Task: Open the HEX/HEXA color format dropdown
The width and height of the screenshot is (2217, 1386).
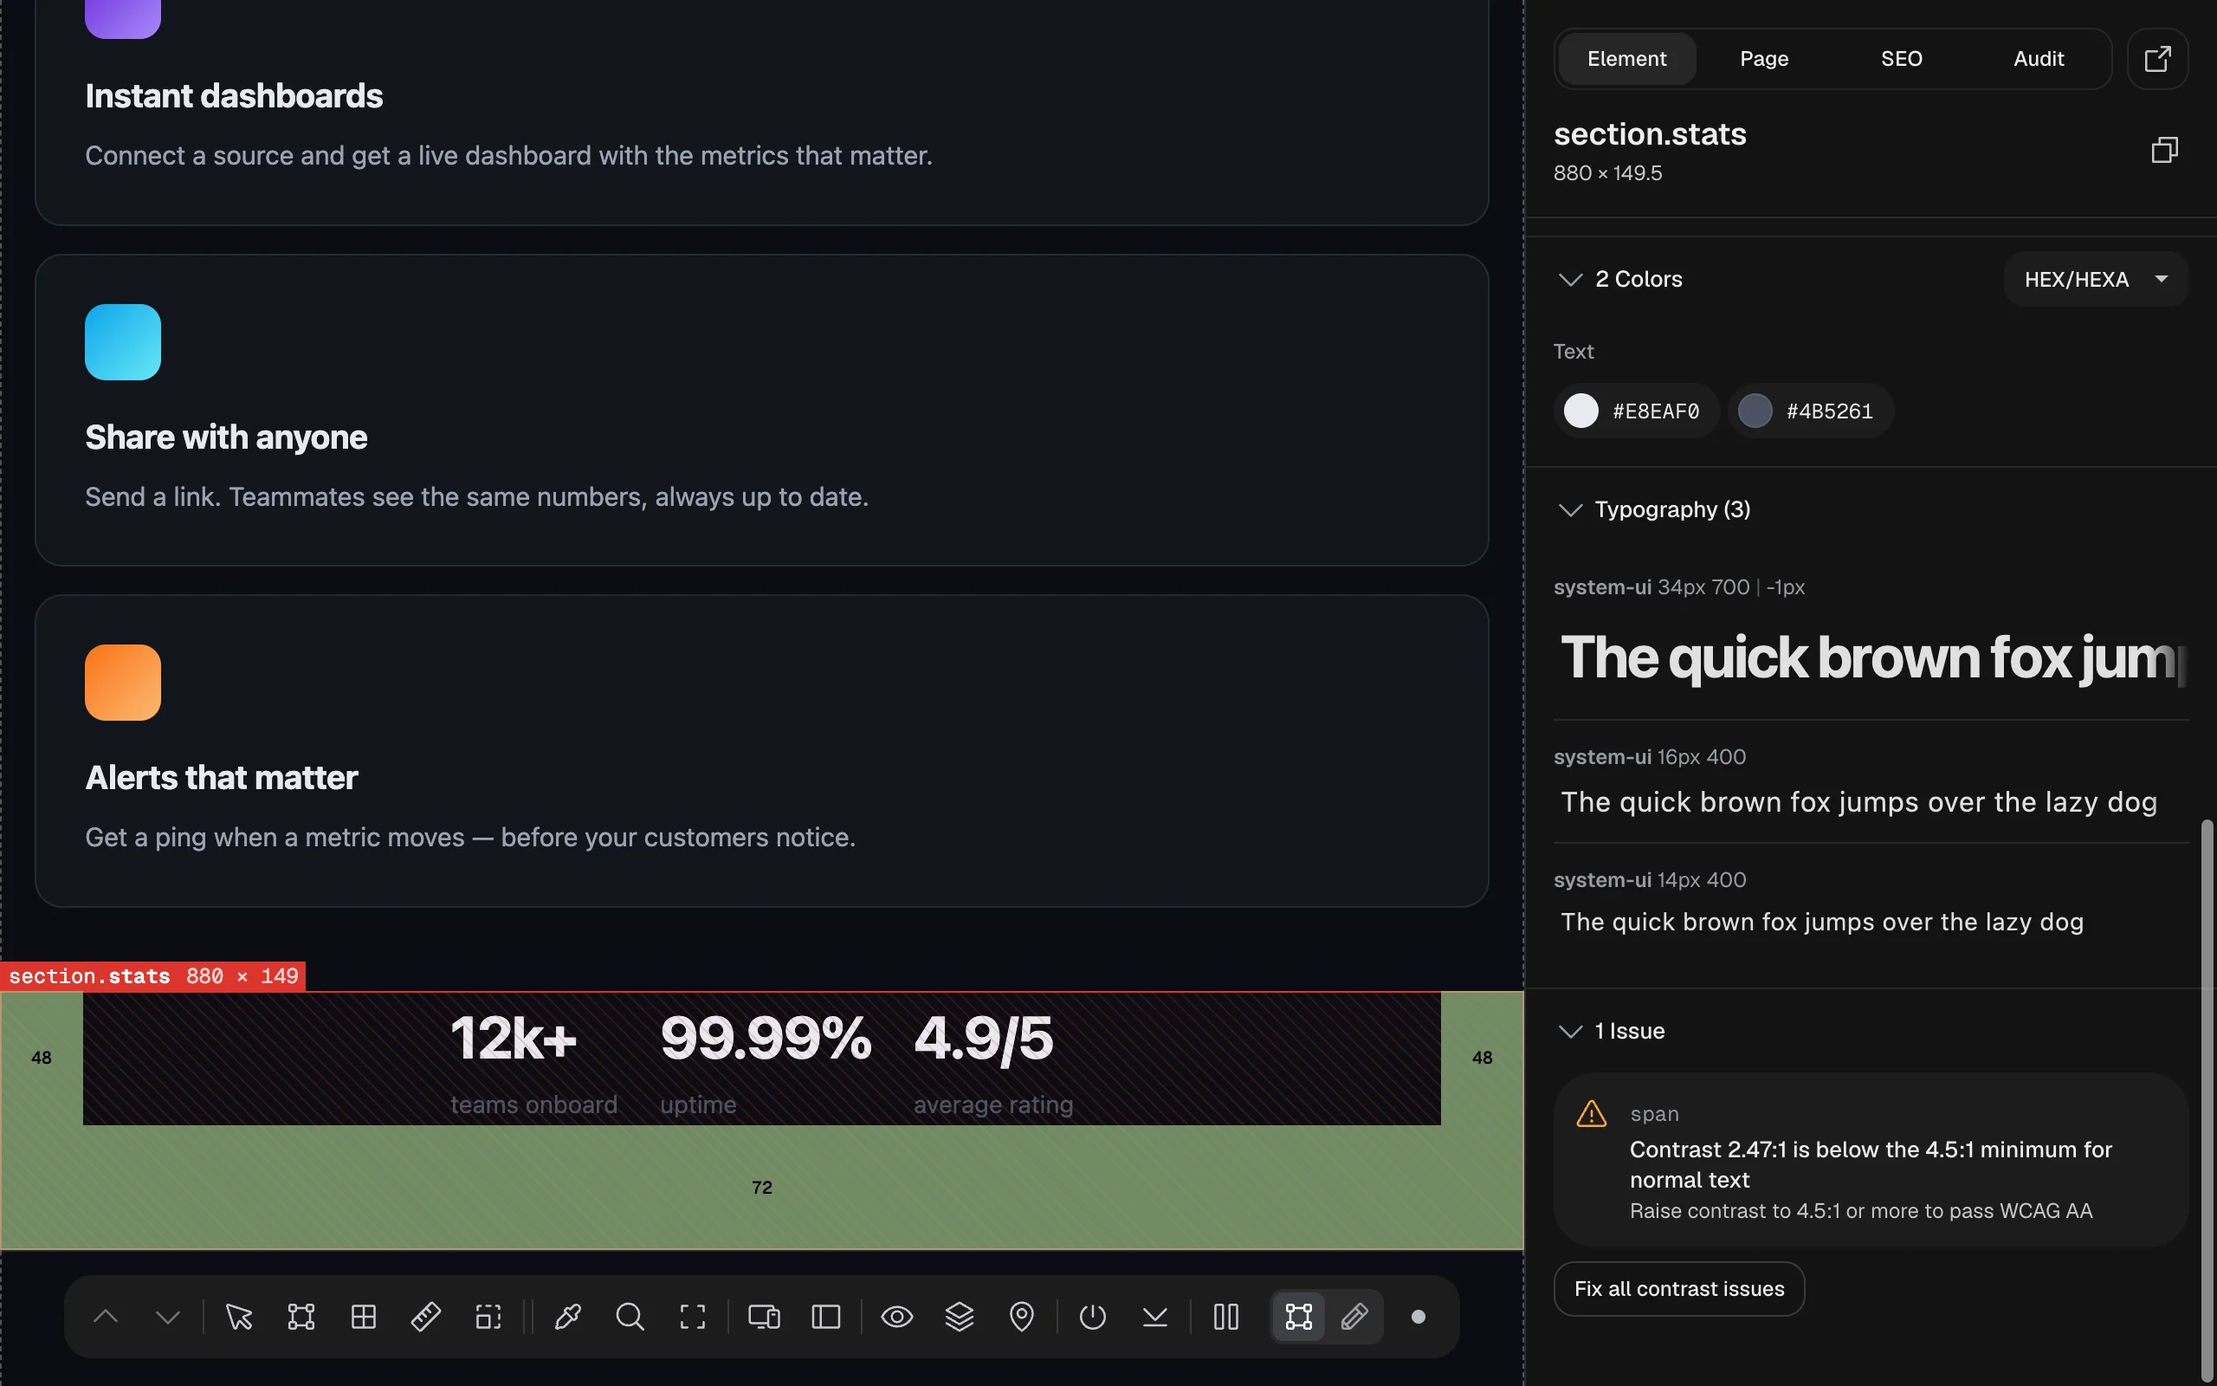Action: click(2096, 279)
